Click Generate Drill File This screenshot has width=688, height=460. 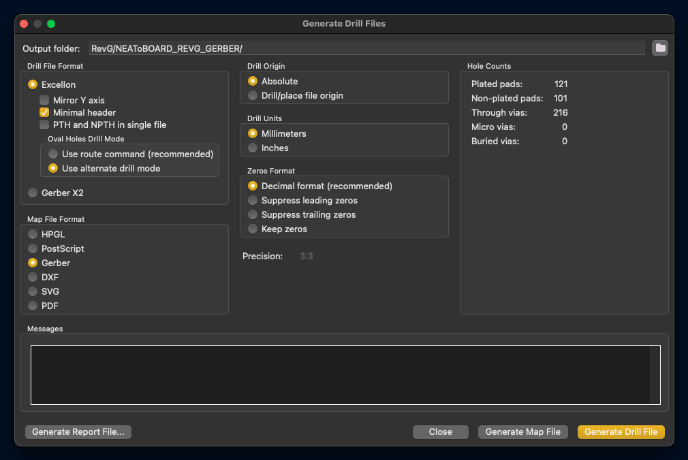click(621, 432)
